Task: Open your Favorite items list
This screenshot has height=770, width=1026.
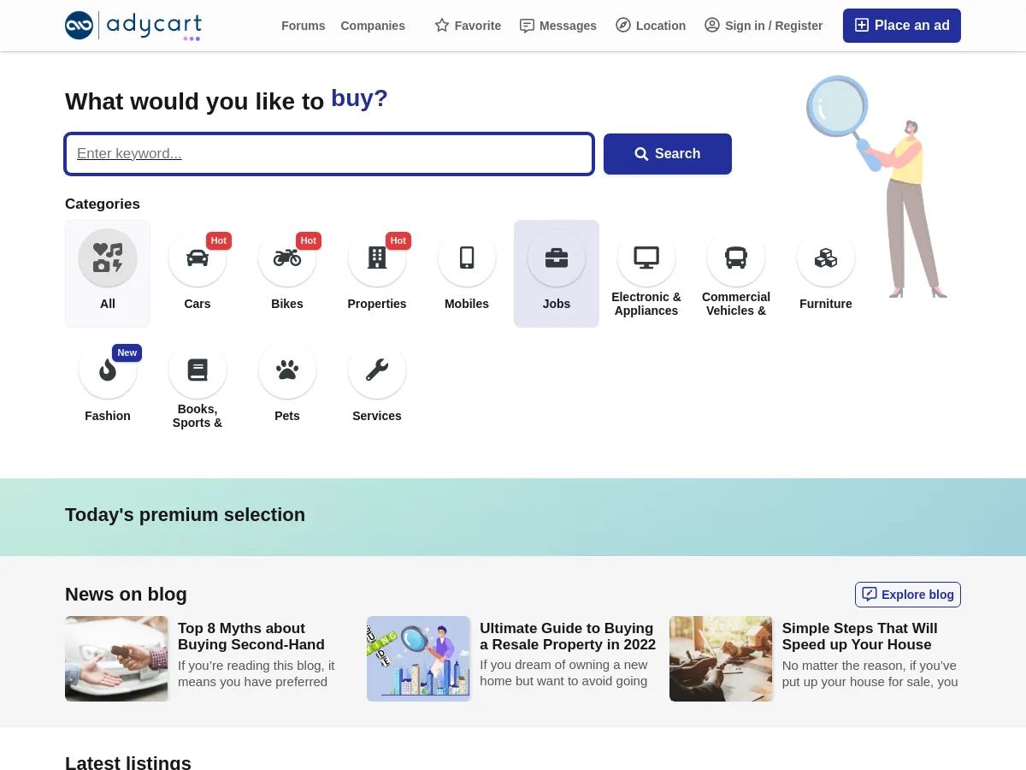Action: [x=468, y=26]
